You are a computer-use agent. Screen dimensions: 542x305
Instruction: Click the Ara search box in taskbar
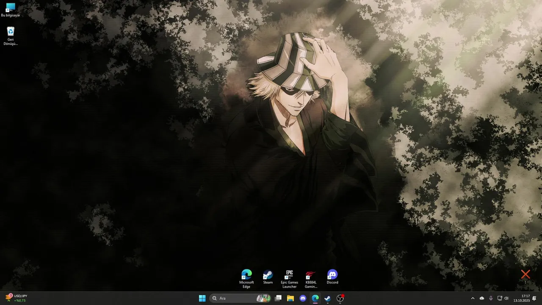[241, 298]
